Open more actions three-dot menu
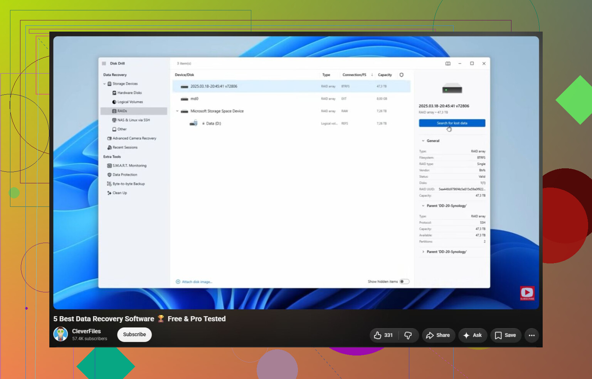The height and width of the screenshot is (379, 592). coord(532,335)
